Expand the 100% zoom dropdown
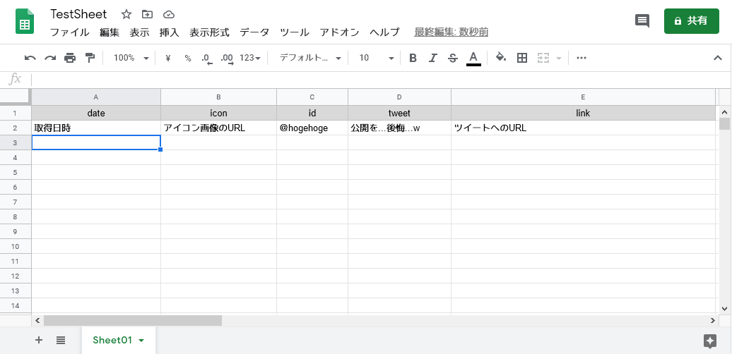 click(x=131, y=58)
